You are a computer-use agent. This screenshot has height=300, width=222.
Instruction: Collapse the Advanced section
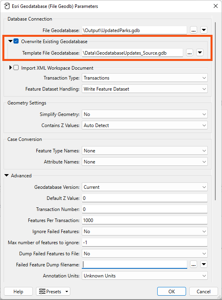(6, 175)
